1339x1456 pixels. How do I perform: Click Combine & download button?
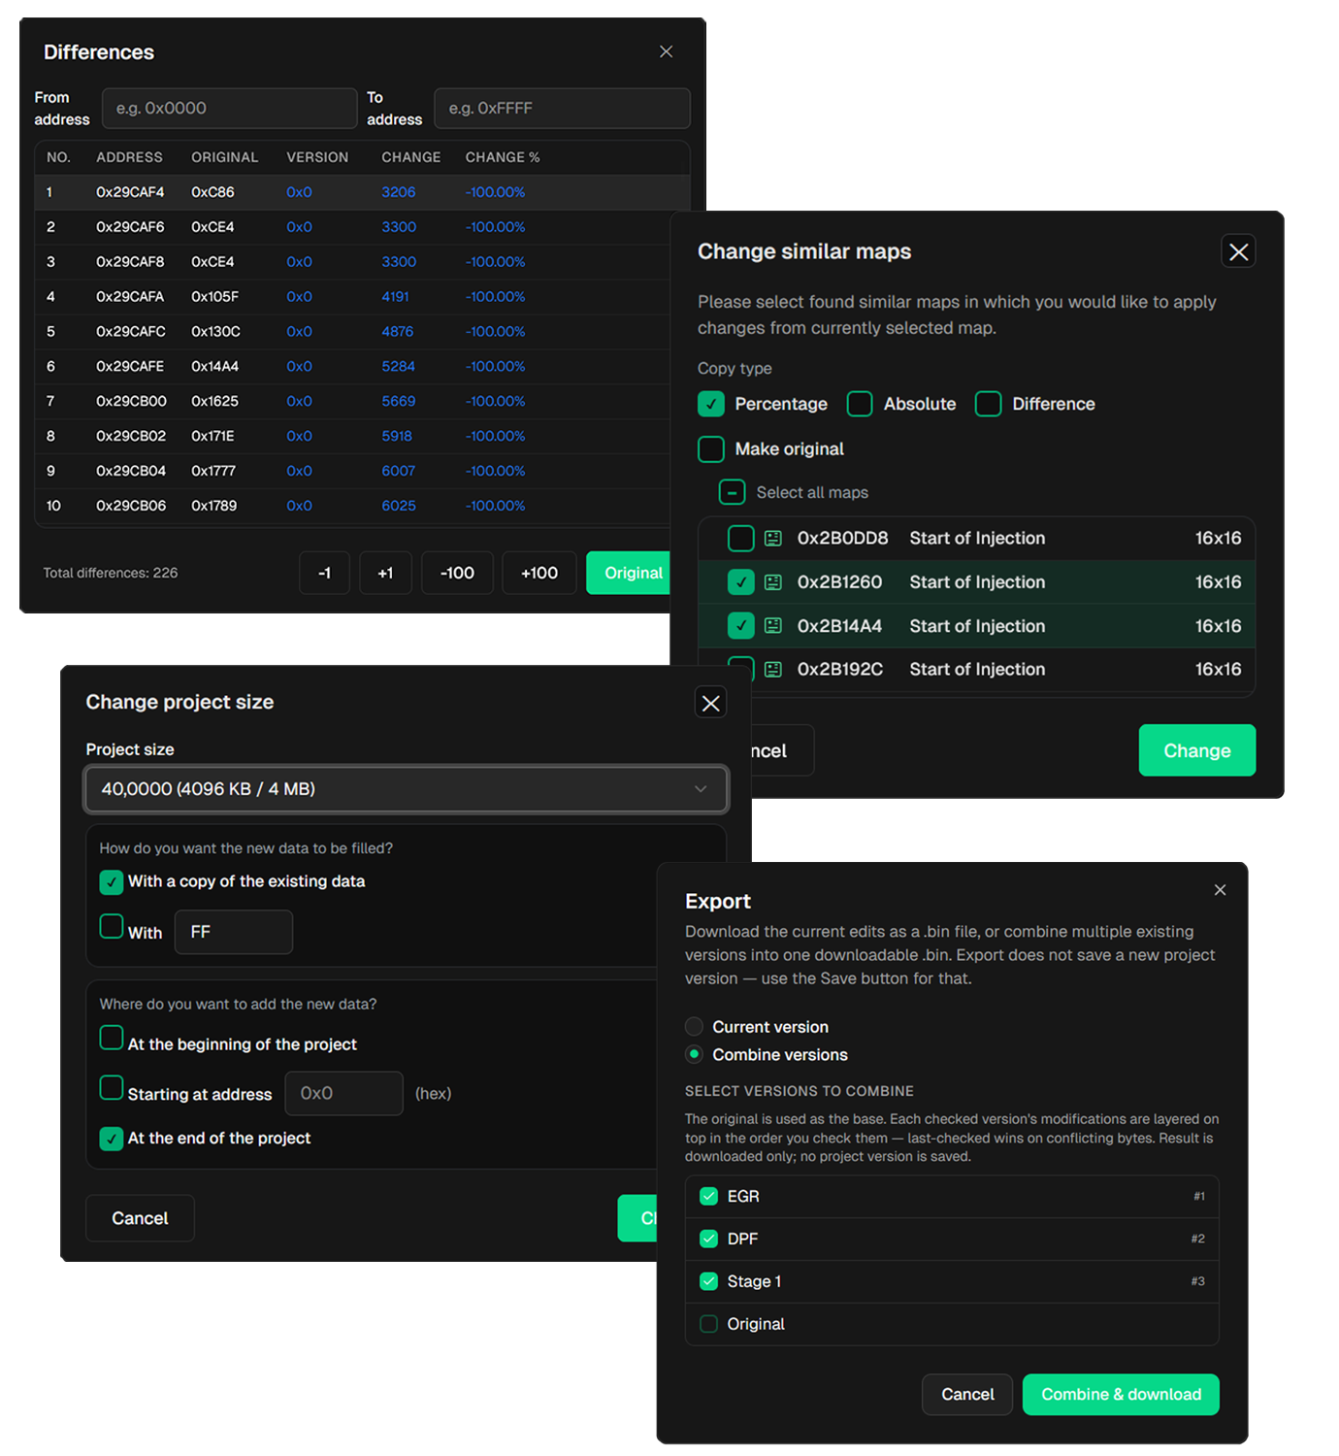(x=1121, y=1395)
